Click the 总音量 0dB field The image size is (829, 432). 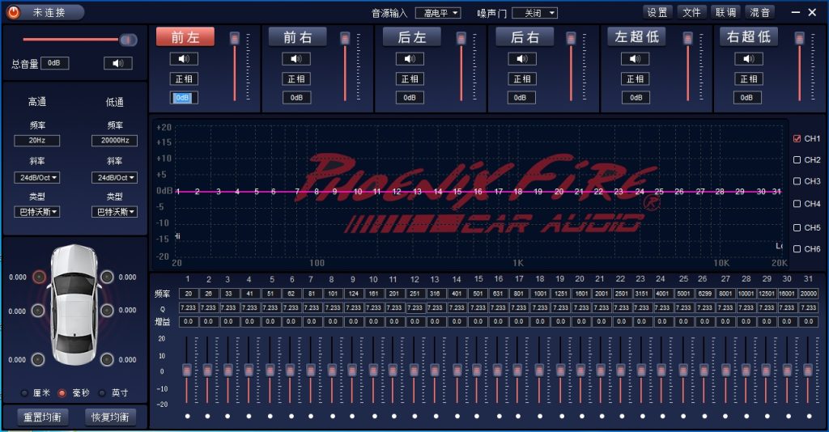click(54, 63)
